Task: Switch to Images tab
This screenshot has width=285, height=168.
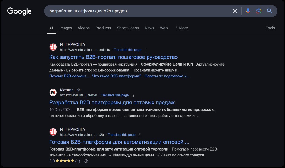Action: 66,28
